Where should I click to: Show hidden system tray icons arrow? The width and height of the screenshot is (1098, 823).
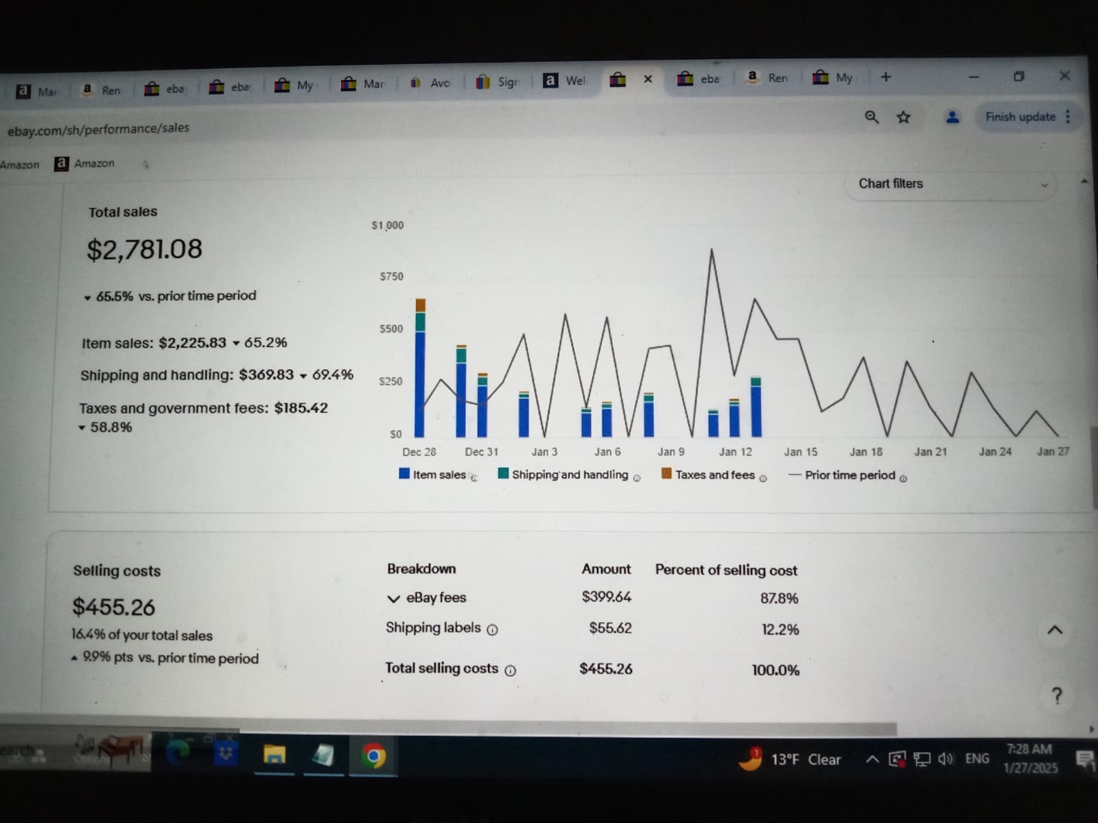872,759
